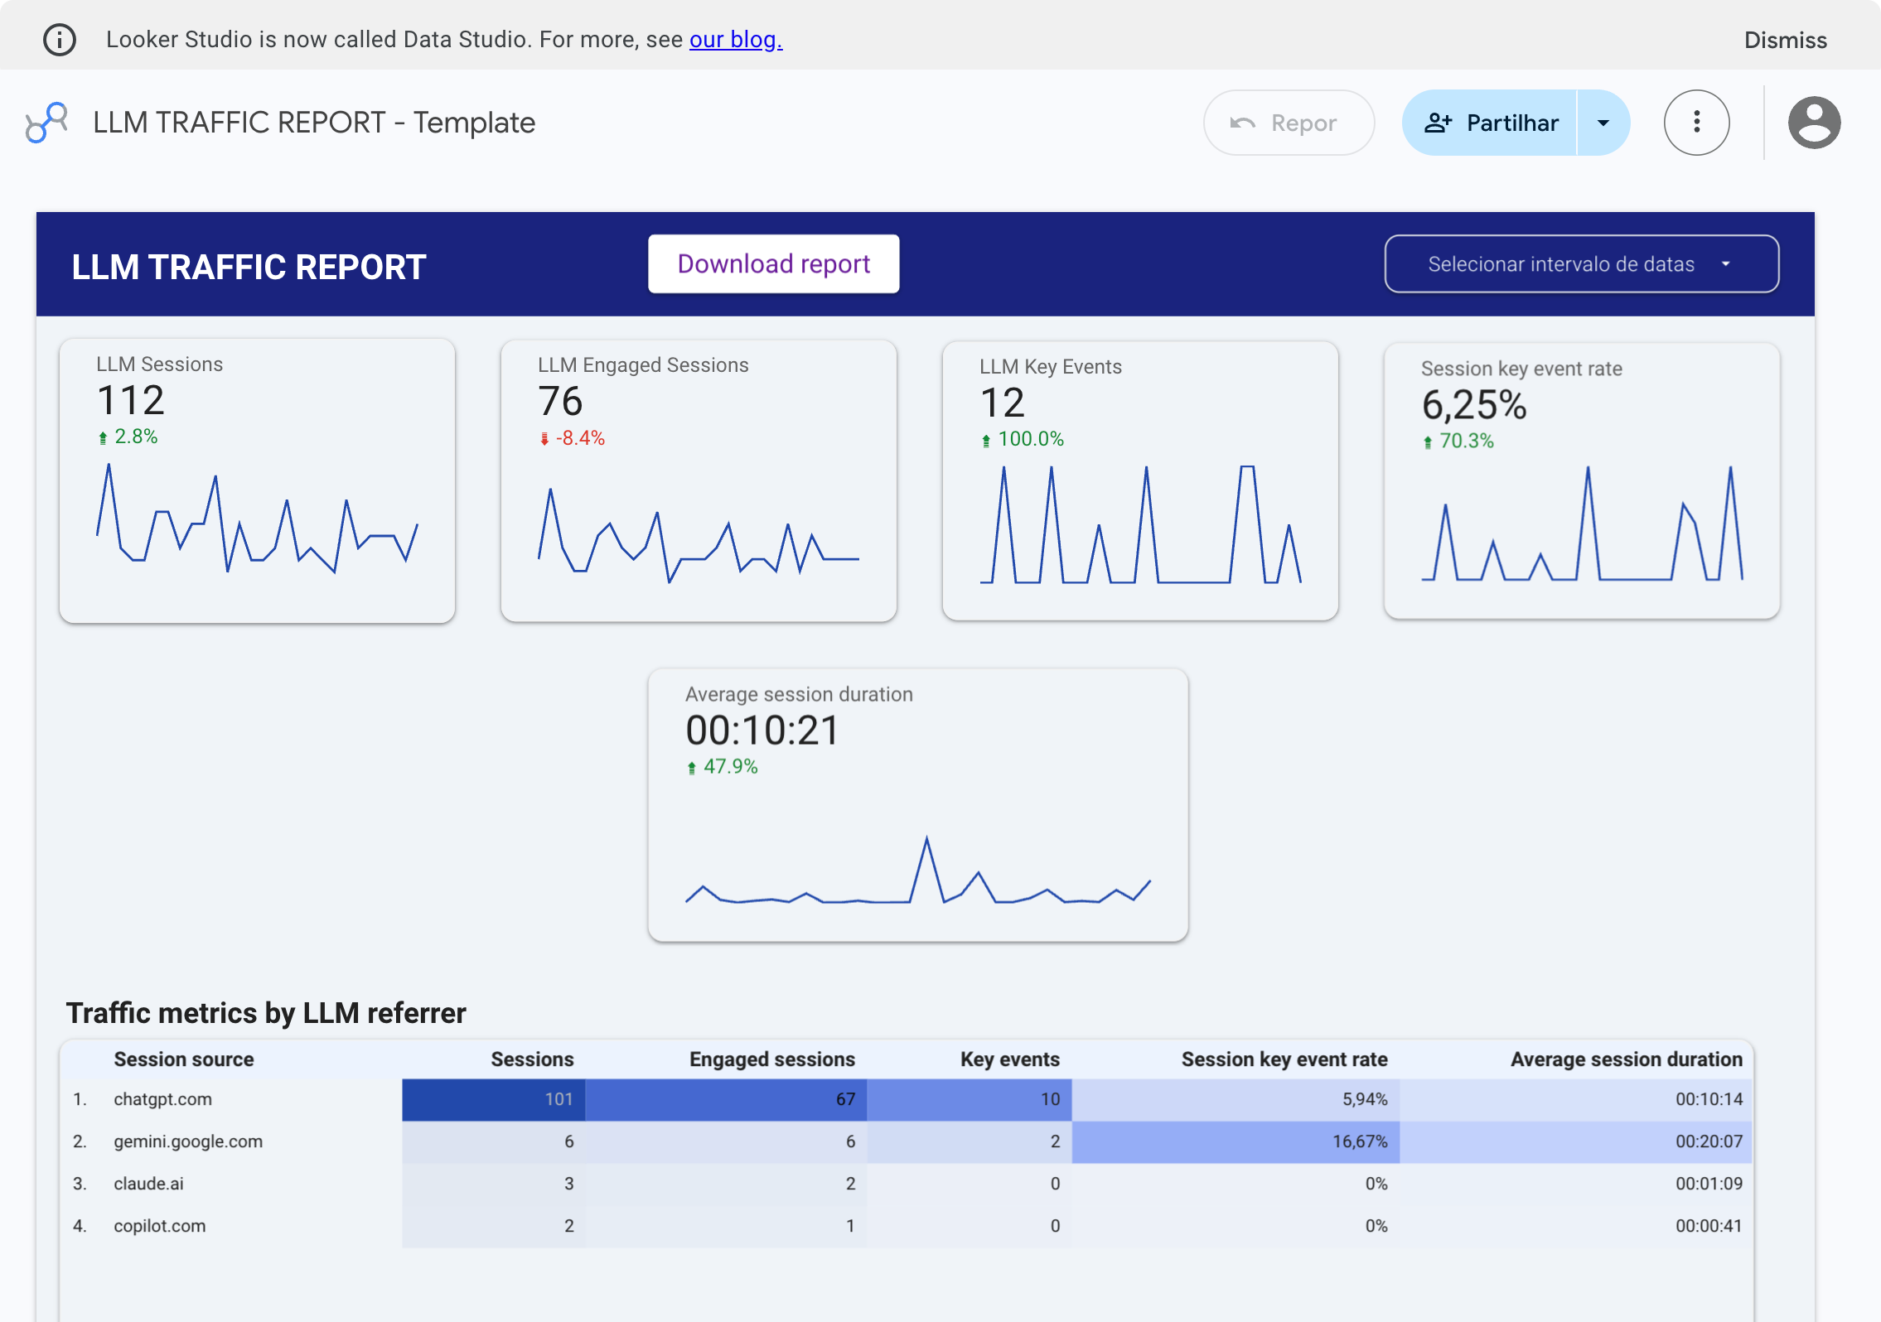Click the Download report button
The image size is (1881, 1322).
[772, 263]
